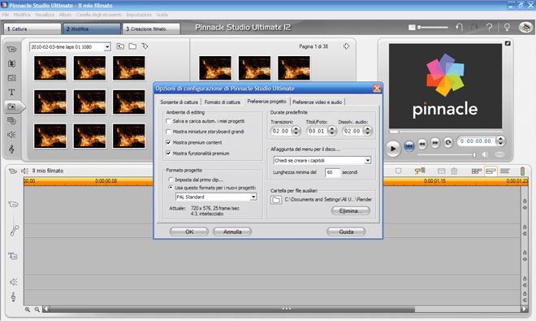Enable Salva e carica autom. i miei progetti

tap(168, 121)
